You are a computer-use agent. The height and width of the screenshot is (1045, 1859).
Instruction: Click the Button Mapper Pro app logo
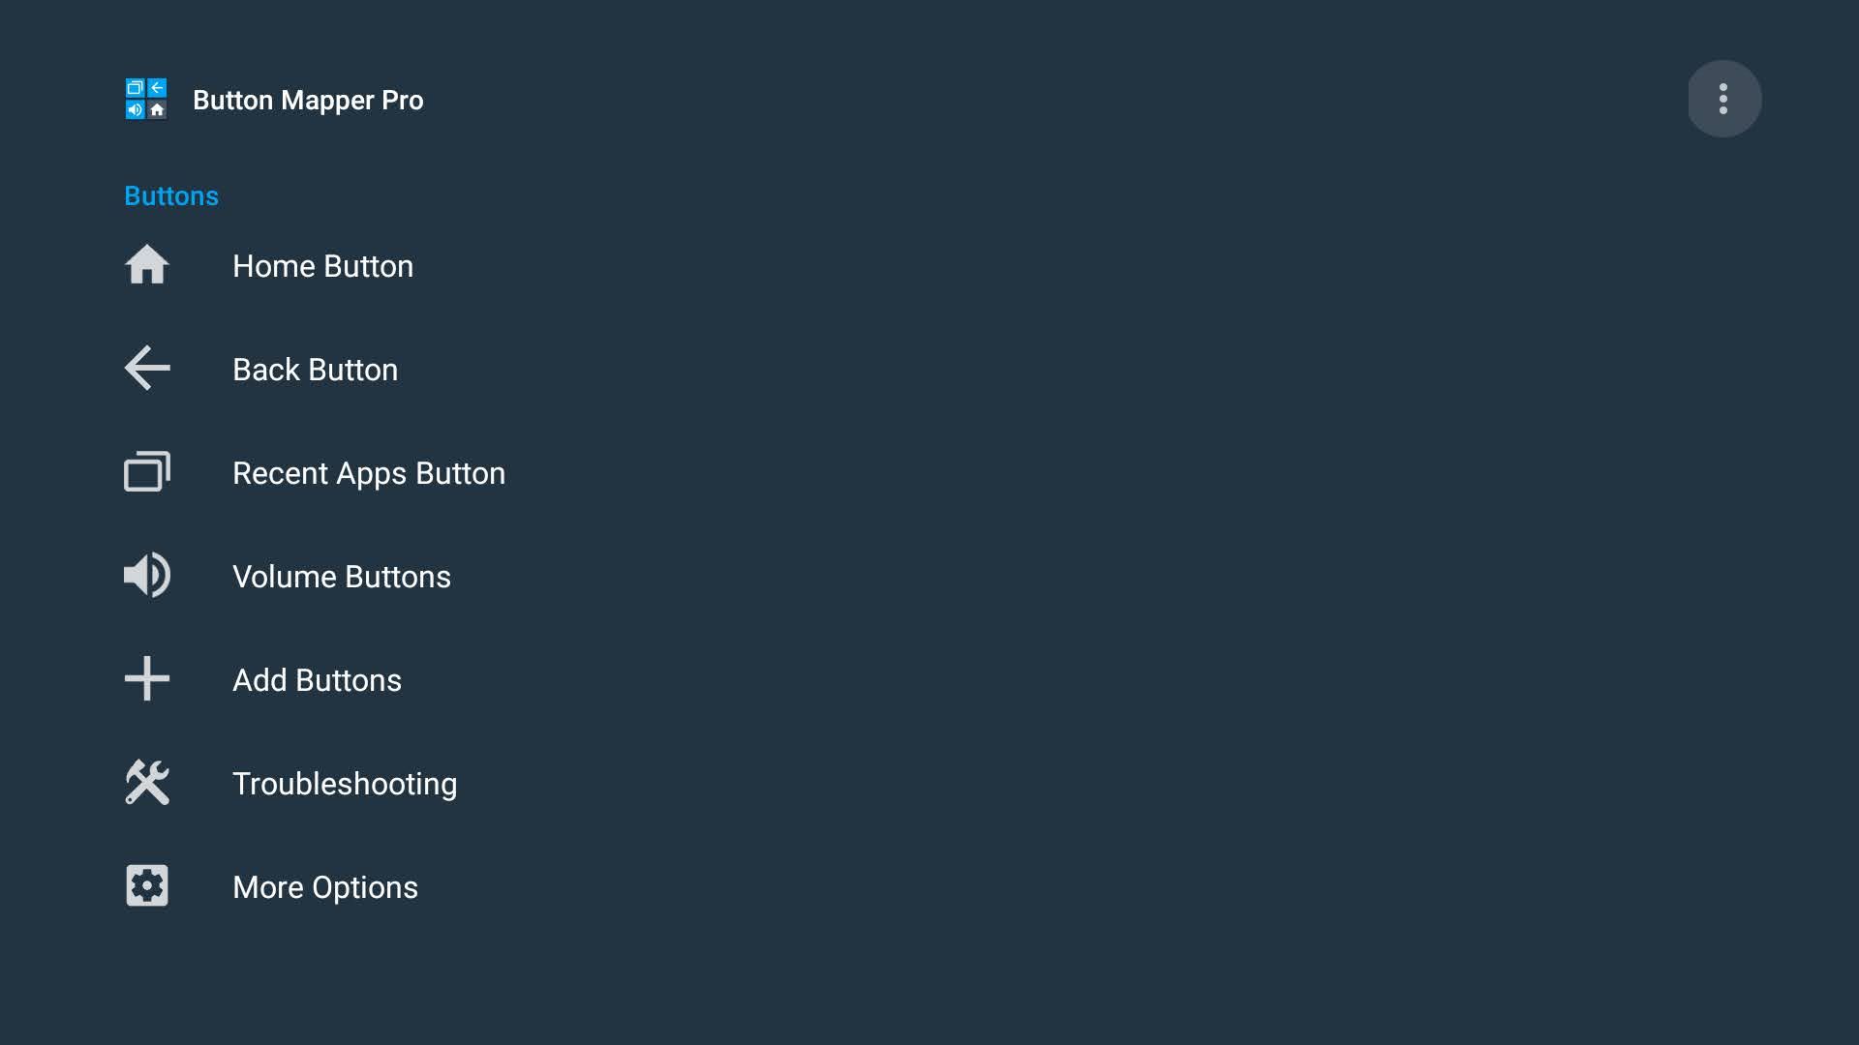(146, 99)
